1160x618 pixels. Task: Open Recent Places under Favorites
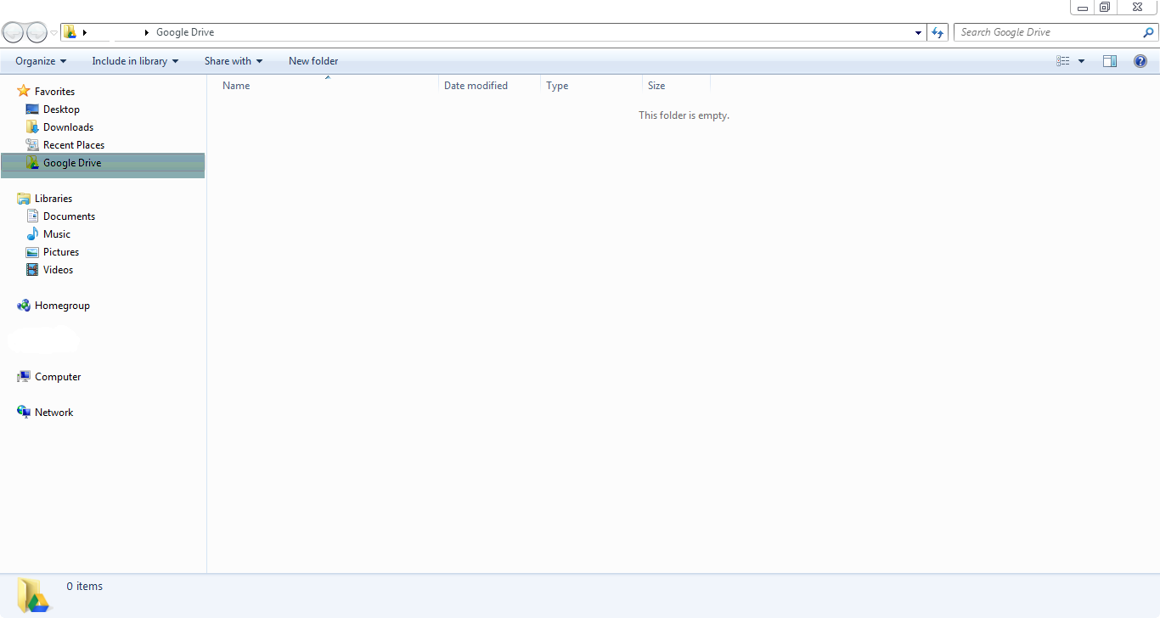click(x=74, y=145)
